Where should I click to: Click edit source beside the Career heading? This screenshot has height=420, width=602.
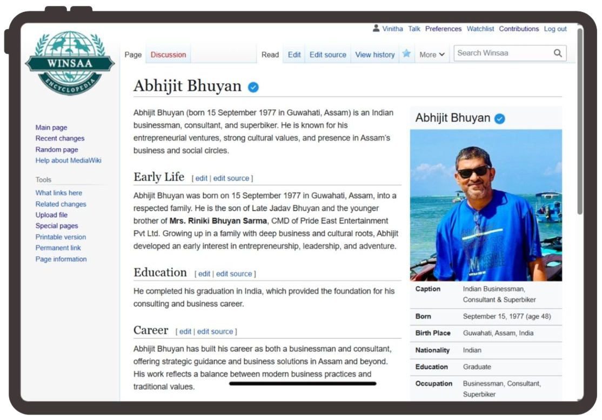click(215, 331)
